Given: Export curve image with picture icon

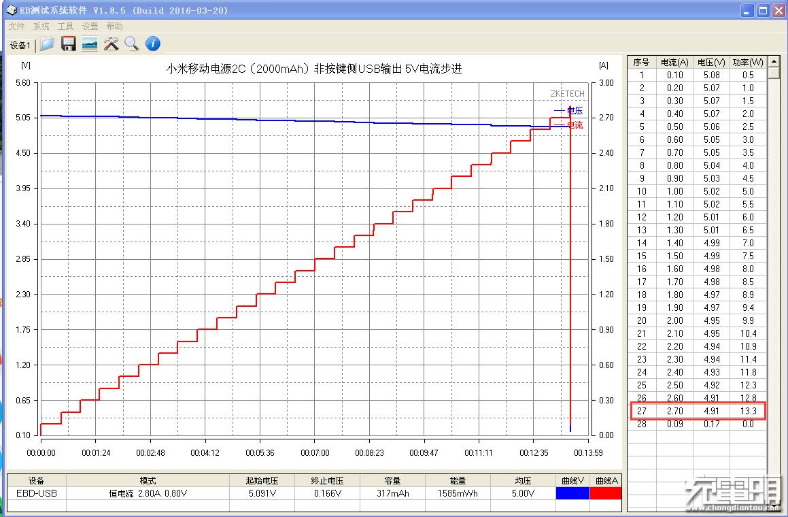Looking at the screenshot, I should point(90,44).
